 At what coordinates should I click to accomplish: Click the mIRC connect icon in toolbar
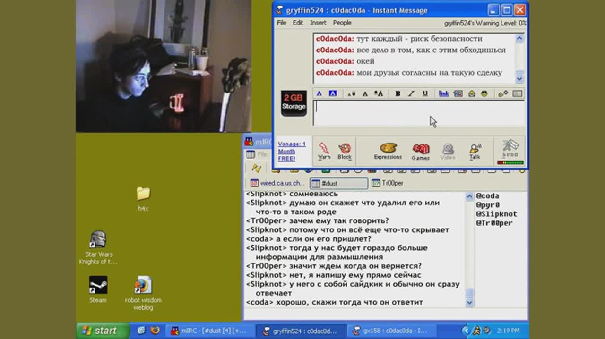[257, 168]
